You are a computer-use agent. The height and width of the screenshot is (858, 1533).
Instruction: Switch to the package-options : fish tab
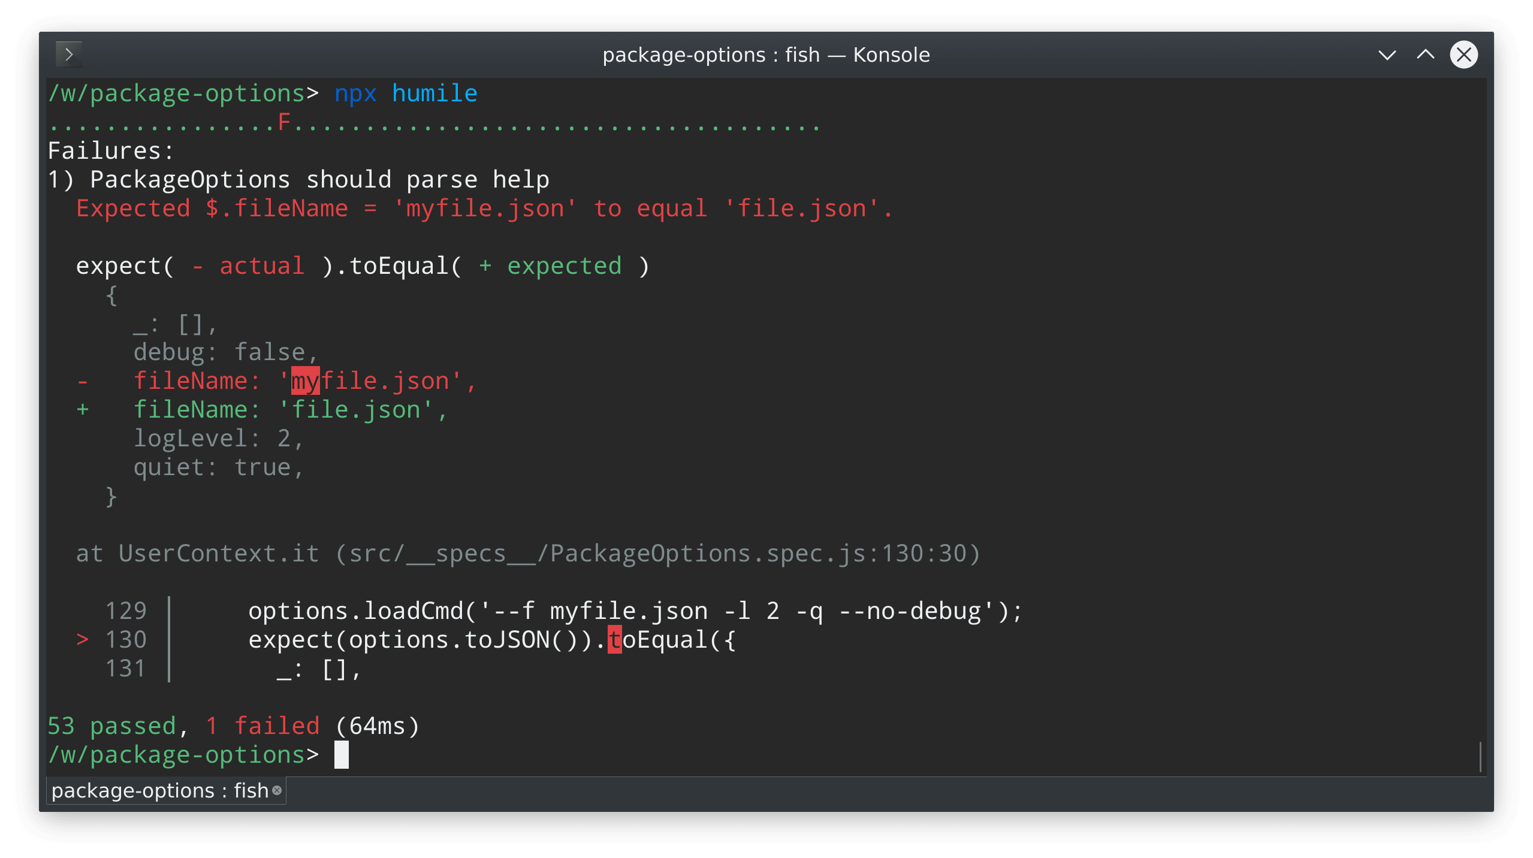(156, 791)
